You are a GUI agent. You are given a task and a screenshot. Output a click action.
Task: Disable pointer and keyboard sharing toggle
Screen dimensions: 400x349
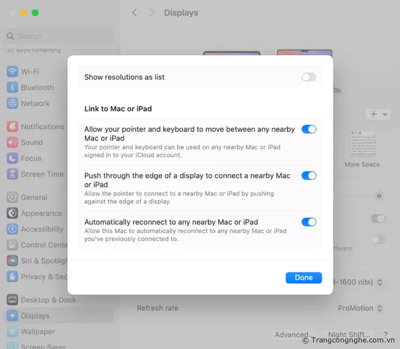pos(308,129)
